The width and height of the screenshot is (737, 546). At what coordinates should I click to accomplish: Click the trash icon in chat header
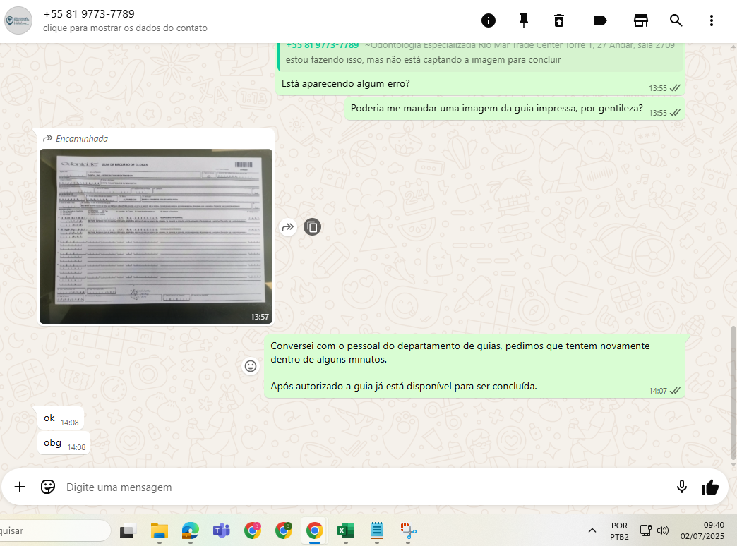[559, 20]
